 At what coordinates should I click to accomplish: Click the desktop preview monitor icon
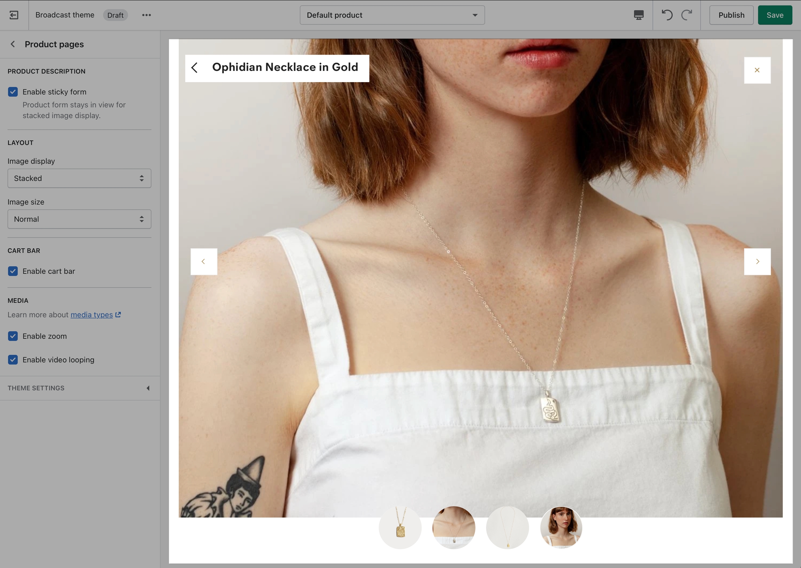(639, 15)
